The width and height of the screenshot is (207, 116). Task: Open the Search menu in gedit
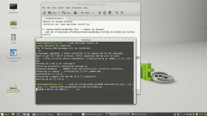[61, 8]
